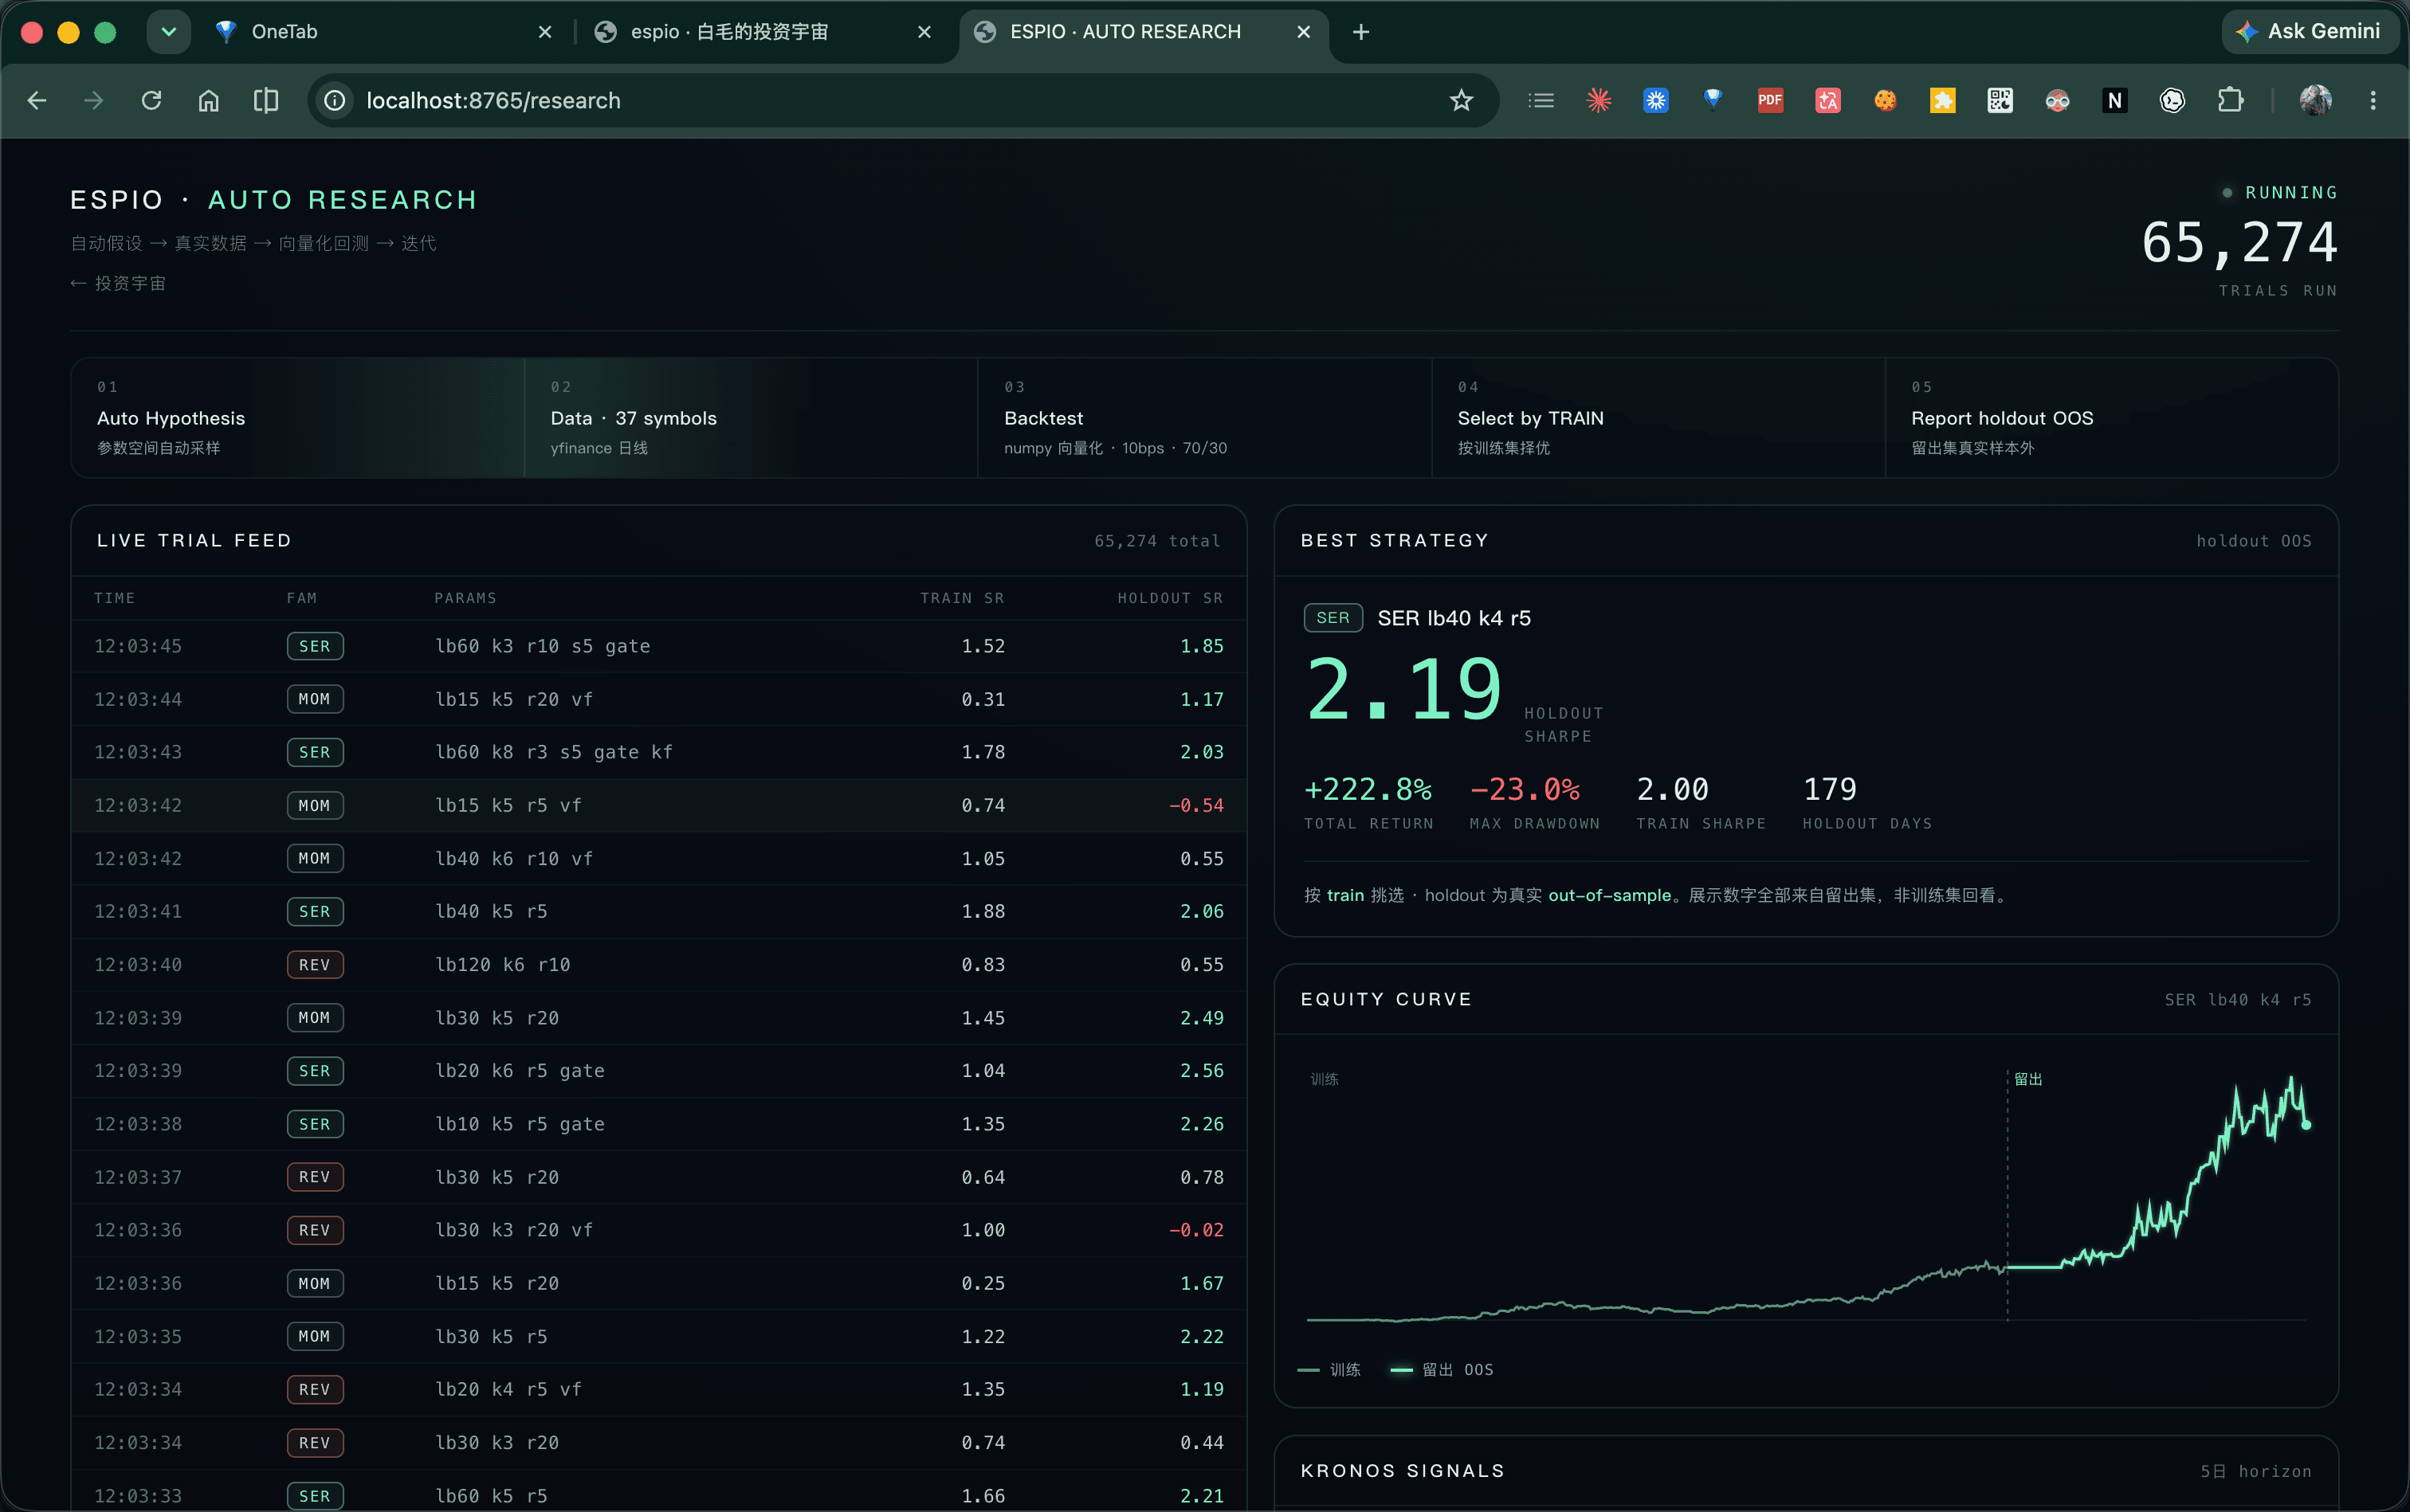Close the OneTab tab
Viewport: 2410px width, 1512px height.
(545, 32)
